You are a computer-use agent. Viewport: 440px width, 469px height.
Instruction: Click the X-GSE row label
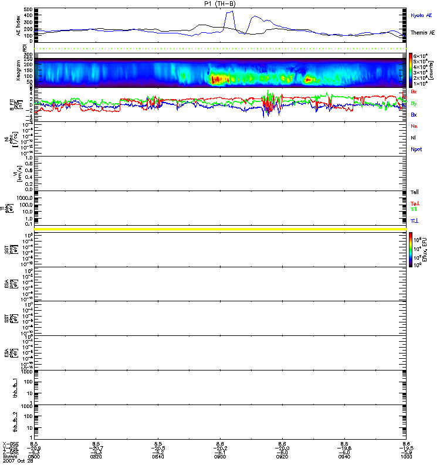click(11, 444)
